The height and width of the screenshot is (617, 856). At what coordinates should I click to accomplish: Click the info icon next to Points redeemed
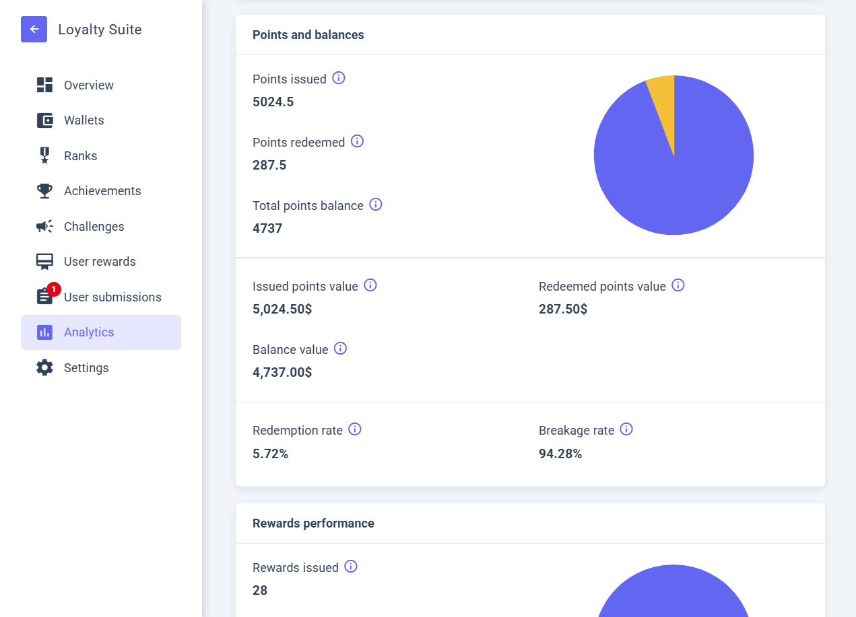(357, 141)
